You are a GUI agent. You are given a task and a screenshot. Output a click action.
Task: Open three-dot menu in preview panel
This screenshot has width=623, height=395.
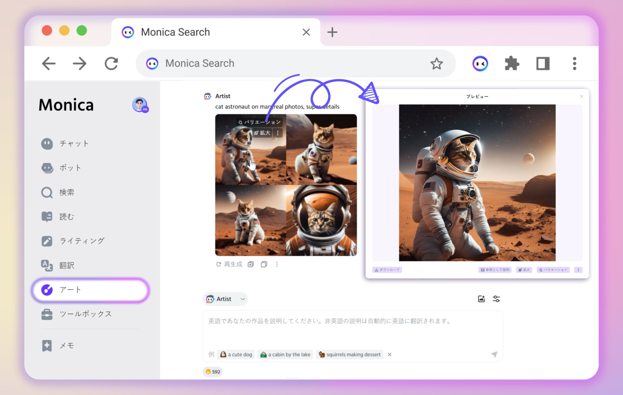[578, 270]
